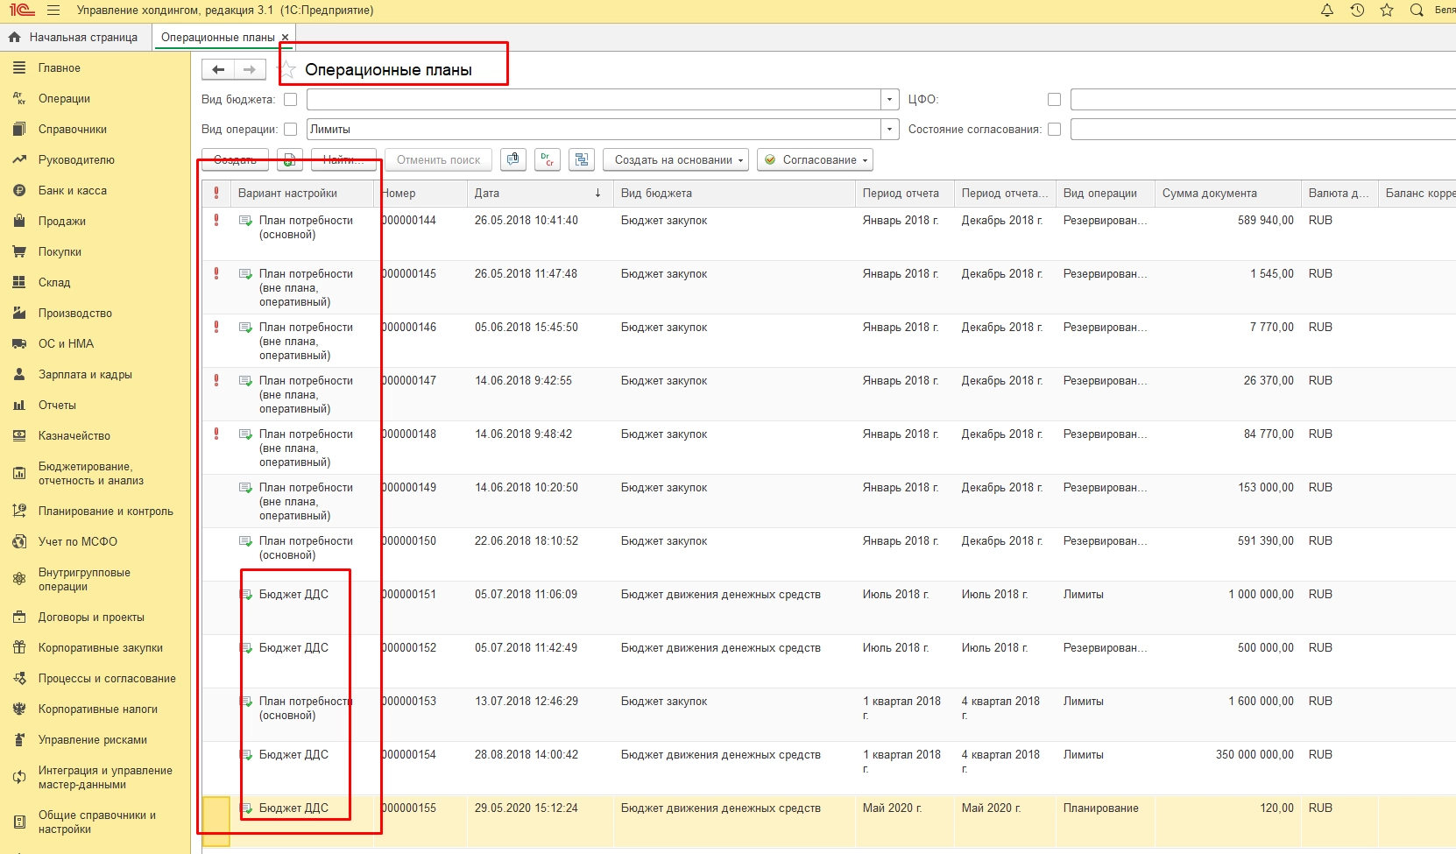Click the Отменить поиск button
1456x854 pixels.
(x=438, y=159)
